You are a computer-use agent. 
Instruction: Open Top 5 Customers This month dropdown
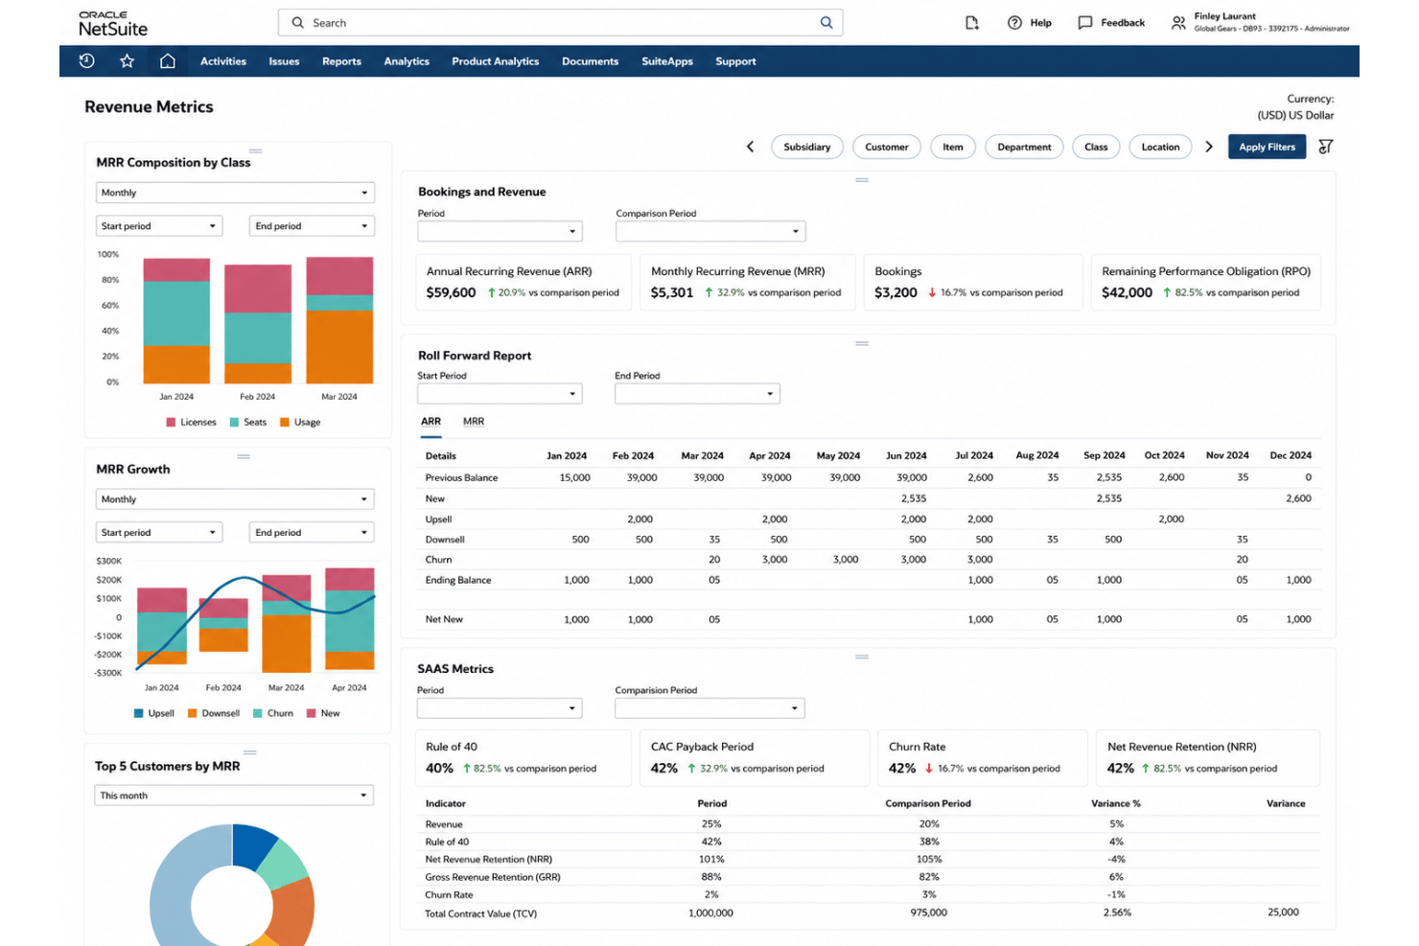pos(234,796)
